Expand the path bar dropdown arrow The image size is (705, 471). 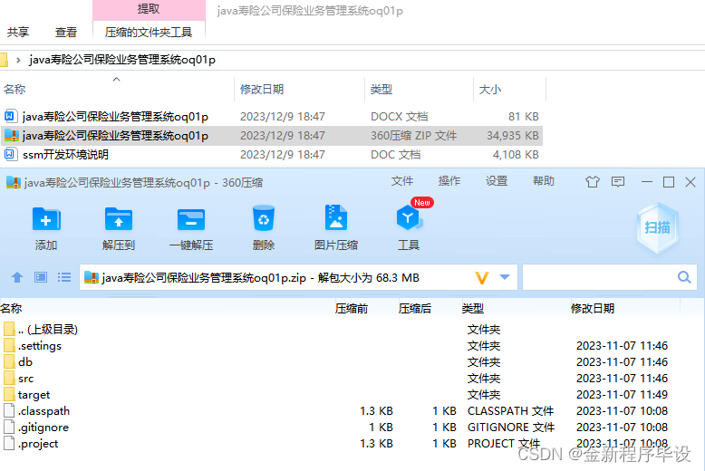505,277
